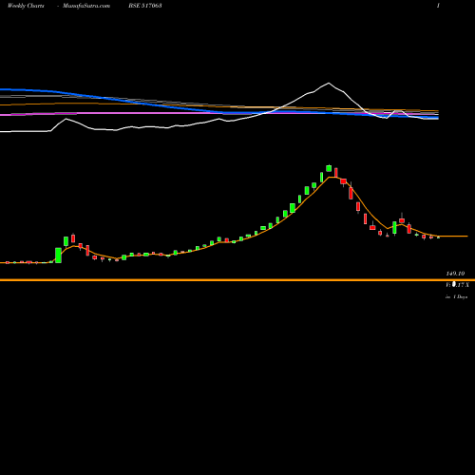Click the 'BSE 517063' symbol label
Screen dimensions: 475x475
(x=145, y=6)
